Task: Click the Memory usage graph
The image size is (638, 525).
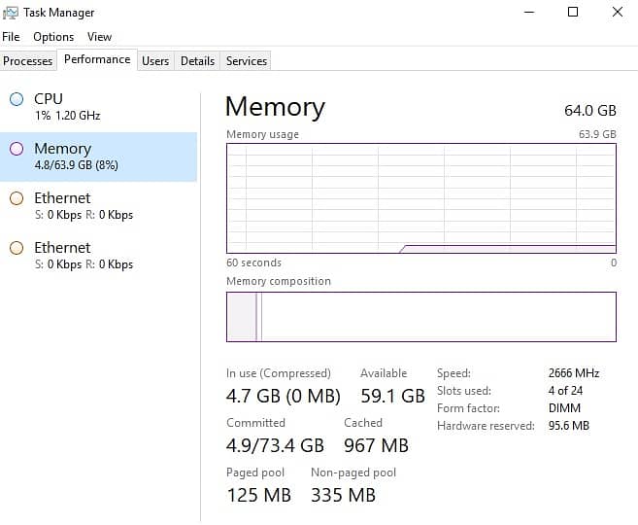Action: 421,198
